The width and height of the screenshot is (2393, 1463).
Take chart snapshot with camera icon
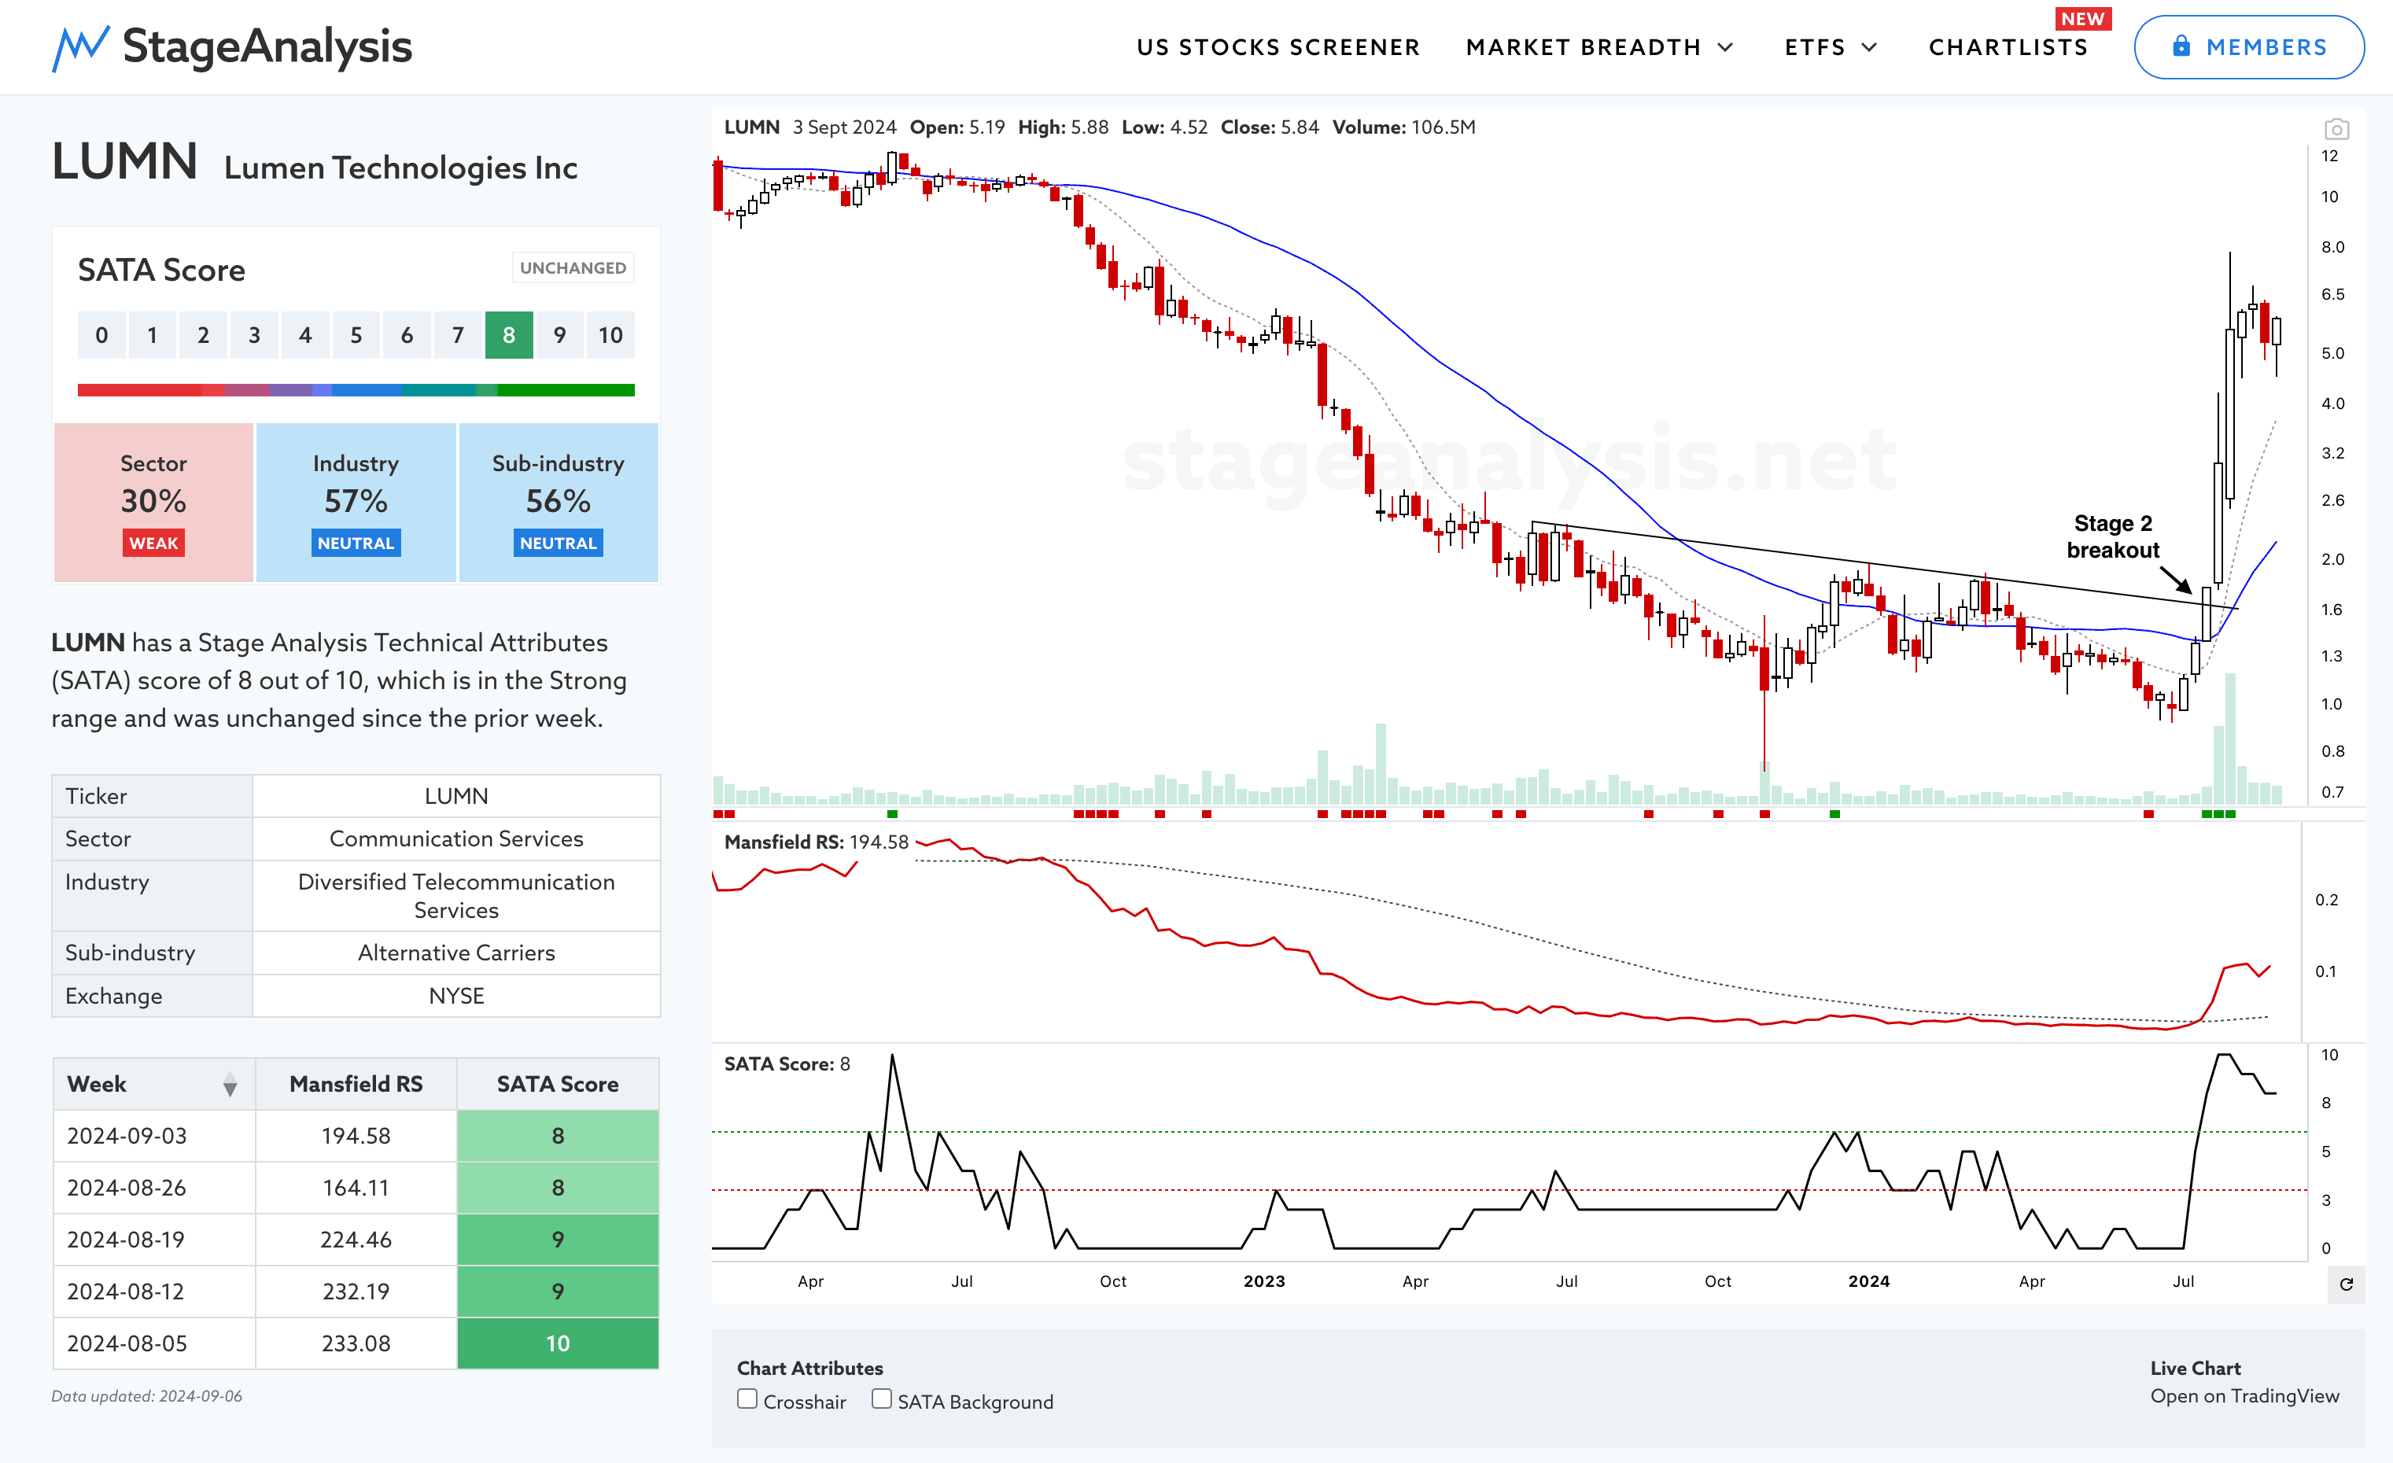(2336, 129)
